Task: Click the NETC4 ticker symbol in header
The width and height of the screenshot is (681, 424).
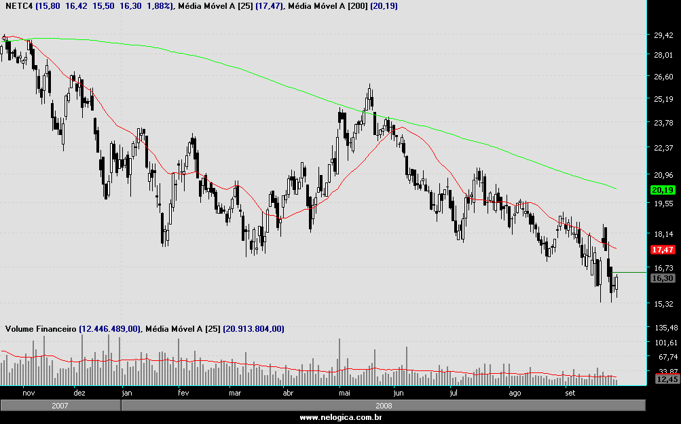Action: (x=19, y=6)
